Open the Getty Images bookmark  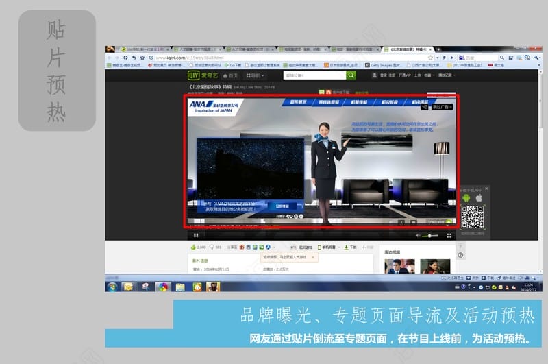[384, 65]
